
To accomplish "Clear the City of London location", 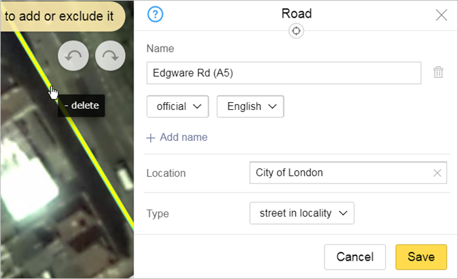I will (x=437, y=173).
